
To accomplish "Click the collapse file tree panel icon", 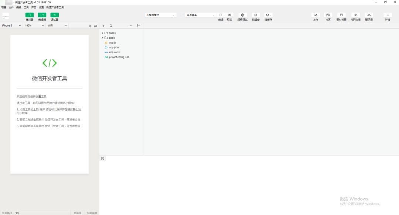I will [138, 26].
